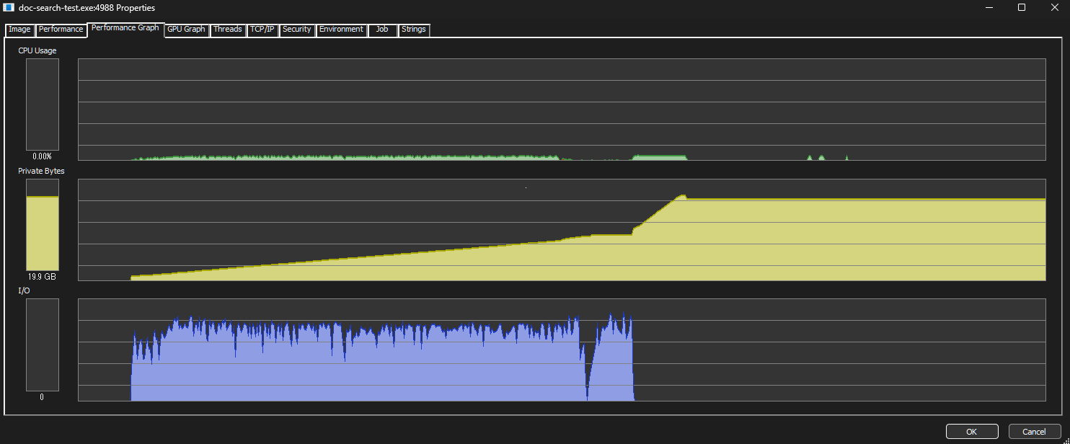Click the I/O gauge bar

pos(43,345)
